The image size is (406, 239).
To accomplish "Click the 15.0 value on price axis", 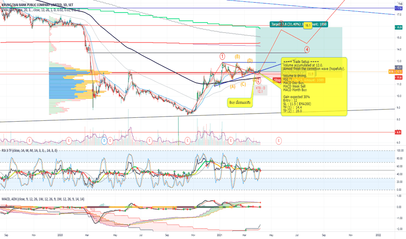I will [x=399, y=38].
